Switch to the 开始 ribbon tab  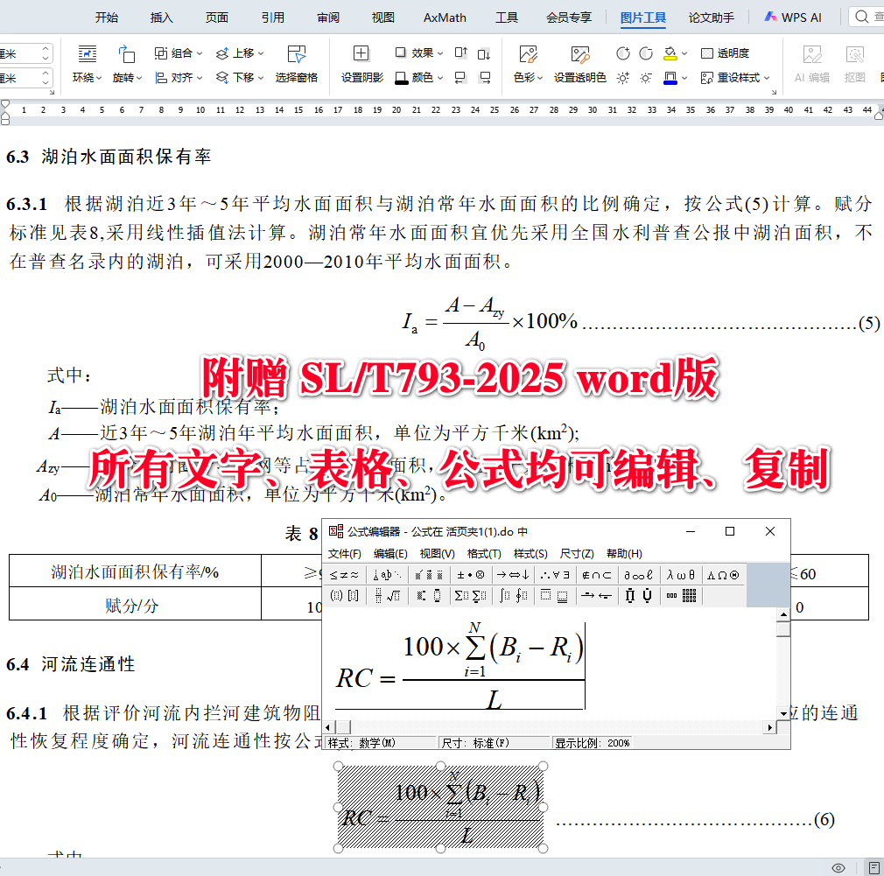click(107, 18)
